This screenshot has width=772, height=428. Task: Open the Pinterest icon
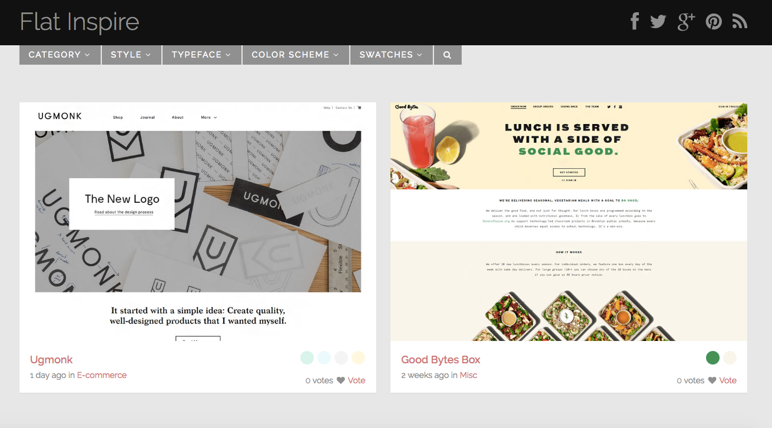click(x=714, y=22)
